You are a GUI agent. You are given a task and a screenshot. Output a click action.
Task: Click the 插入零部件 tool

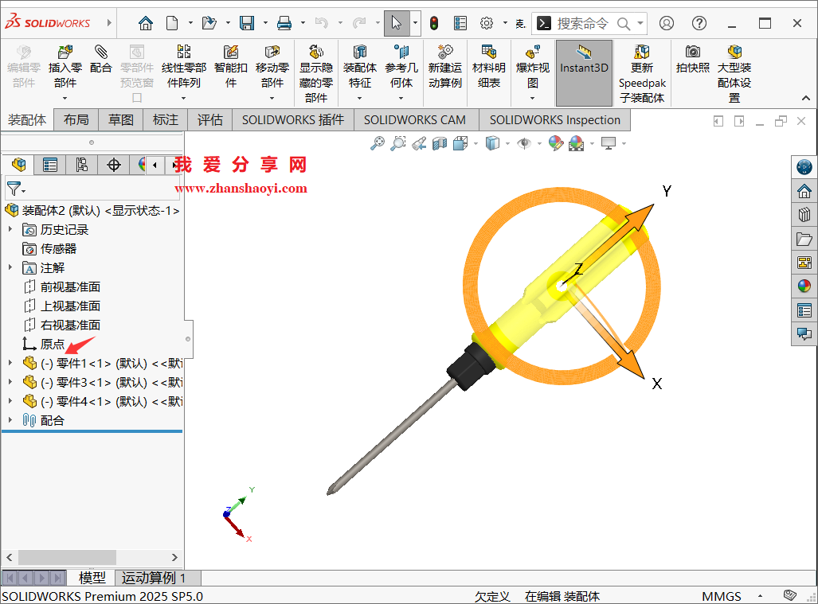point(65,67)
